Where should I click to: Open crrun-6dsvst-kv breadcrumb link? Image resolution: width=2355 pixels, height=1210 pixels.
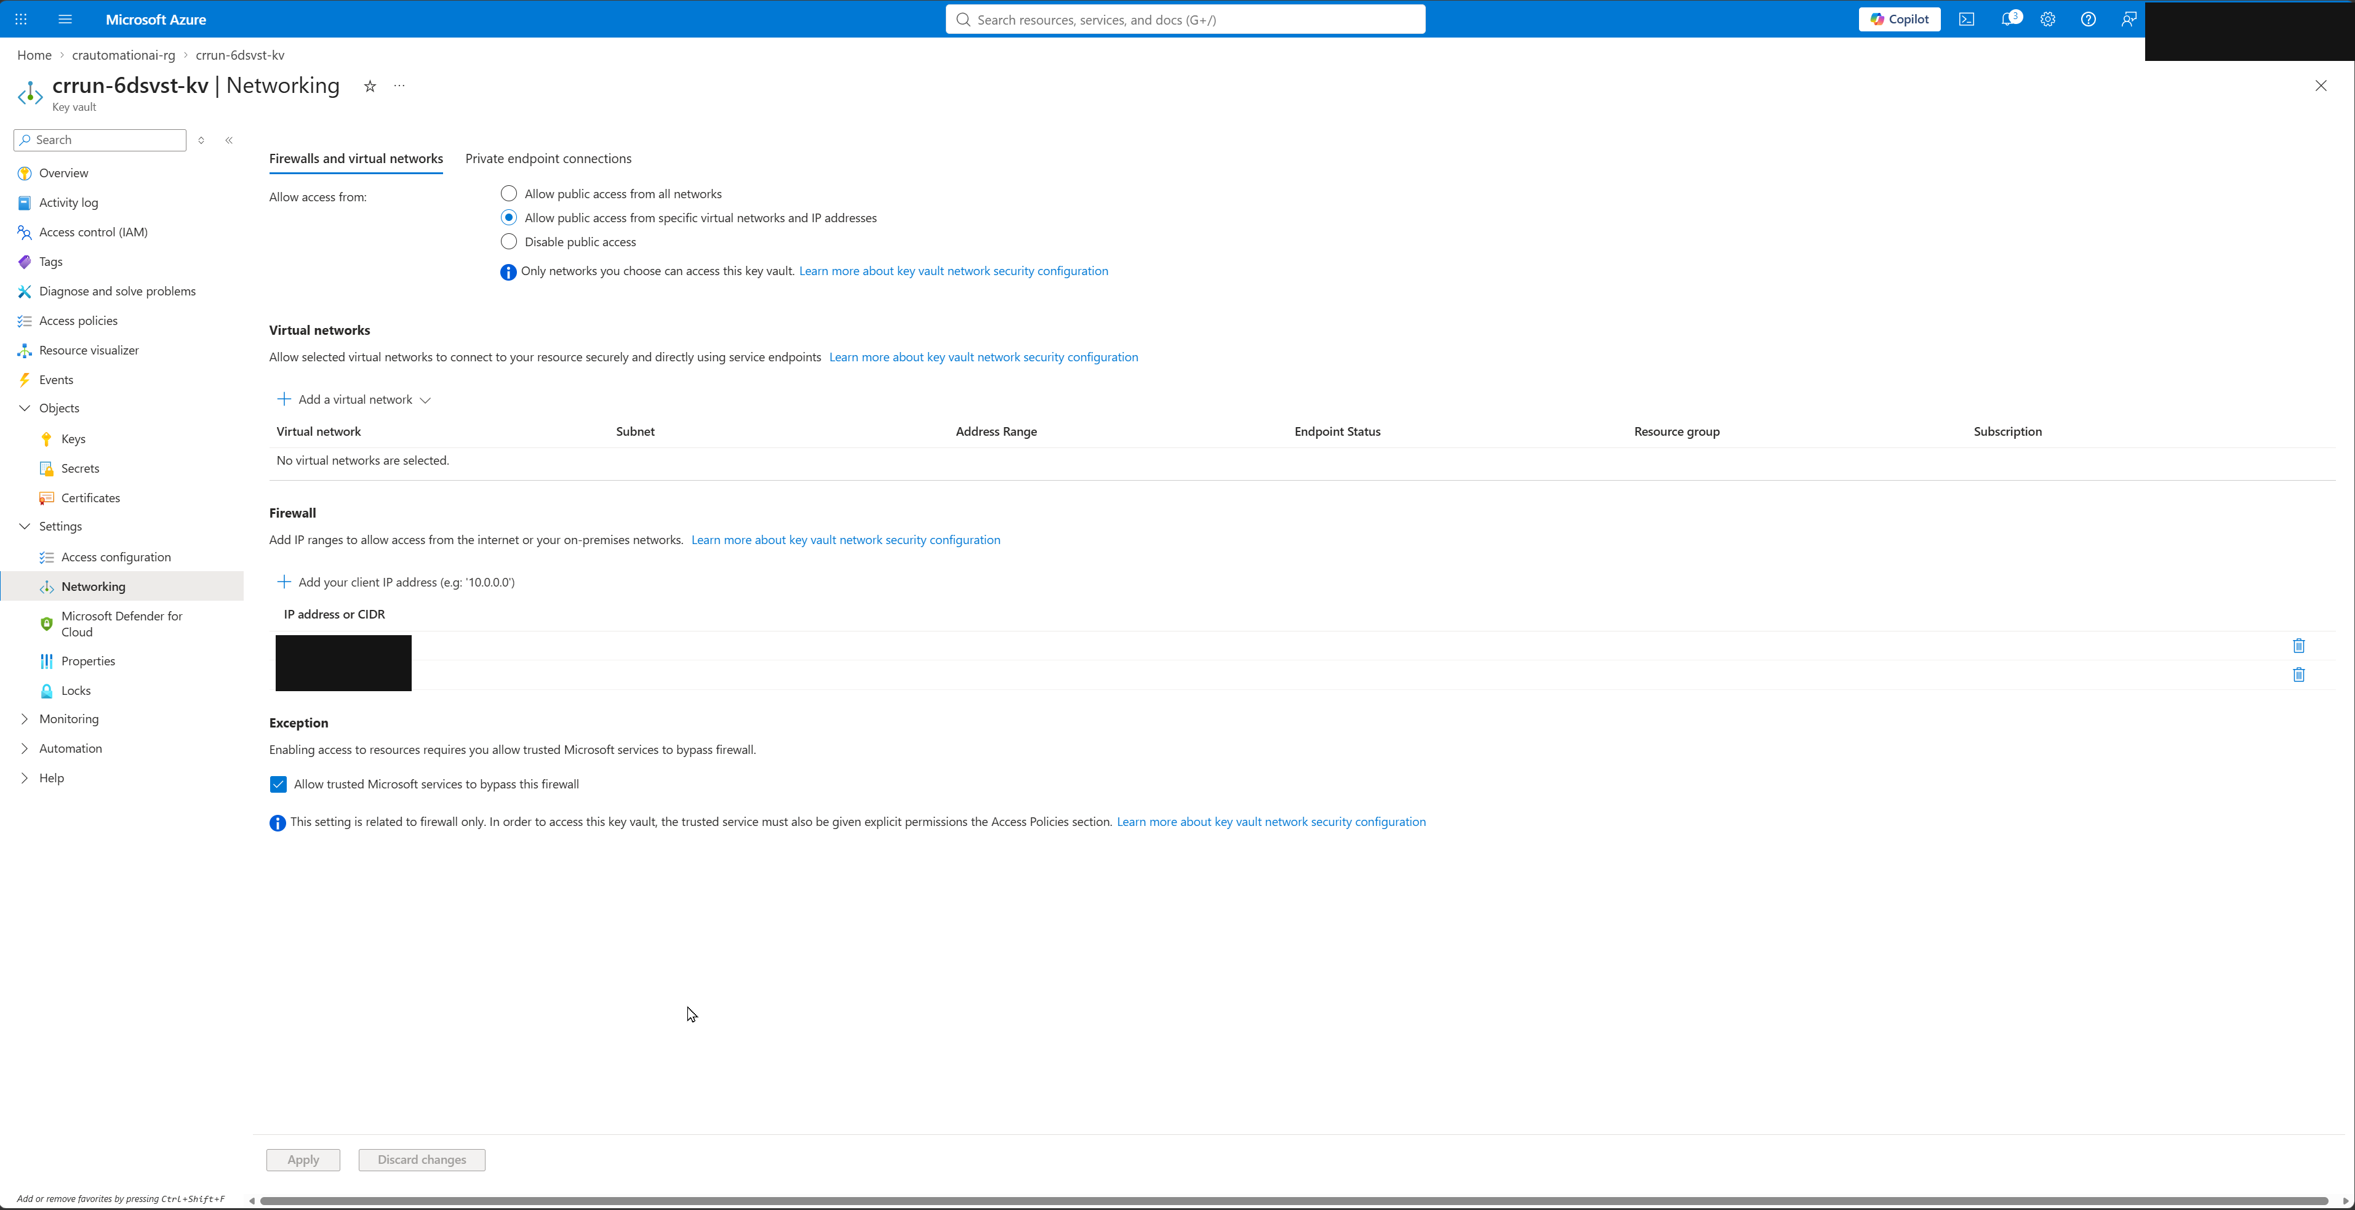point(239,55)
